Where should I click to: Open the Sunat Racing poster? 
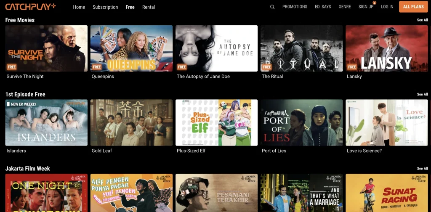click(387, 193)
